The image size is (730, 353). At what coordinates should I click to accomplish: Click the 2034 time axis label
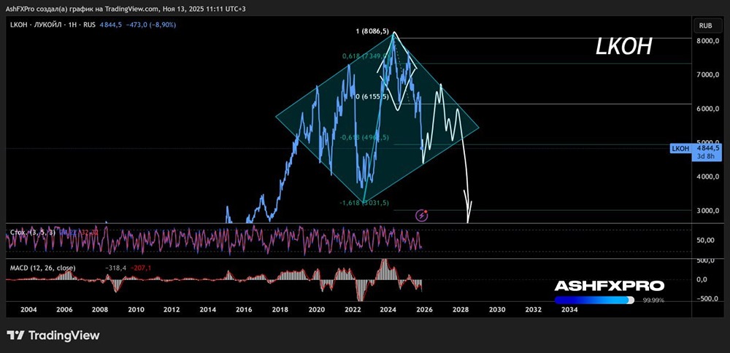[x=569, y=310]
